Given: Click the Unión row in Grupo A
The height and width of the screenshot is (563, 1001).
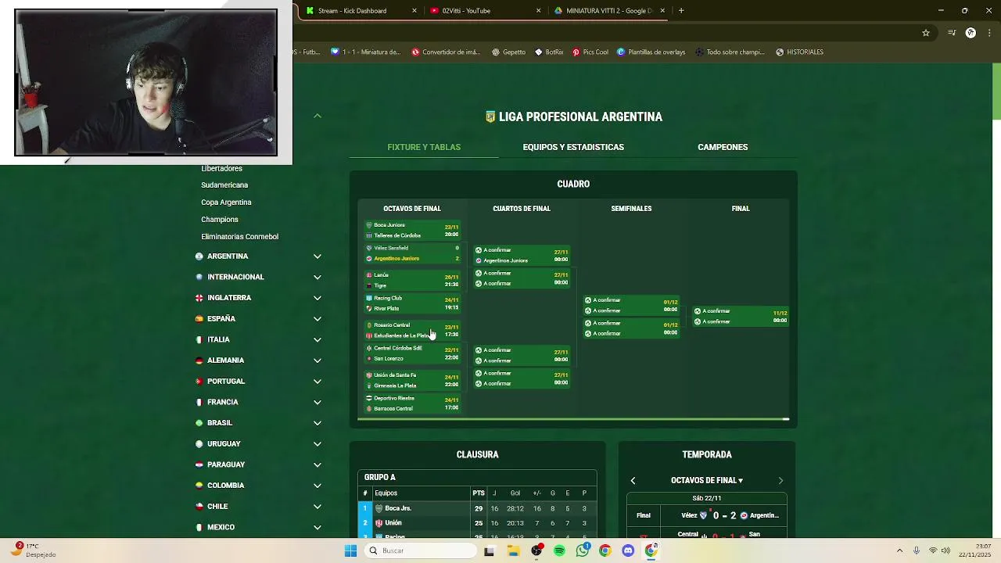Looking at the screenshot, I should (x=477, y=523).
